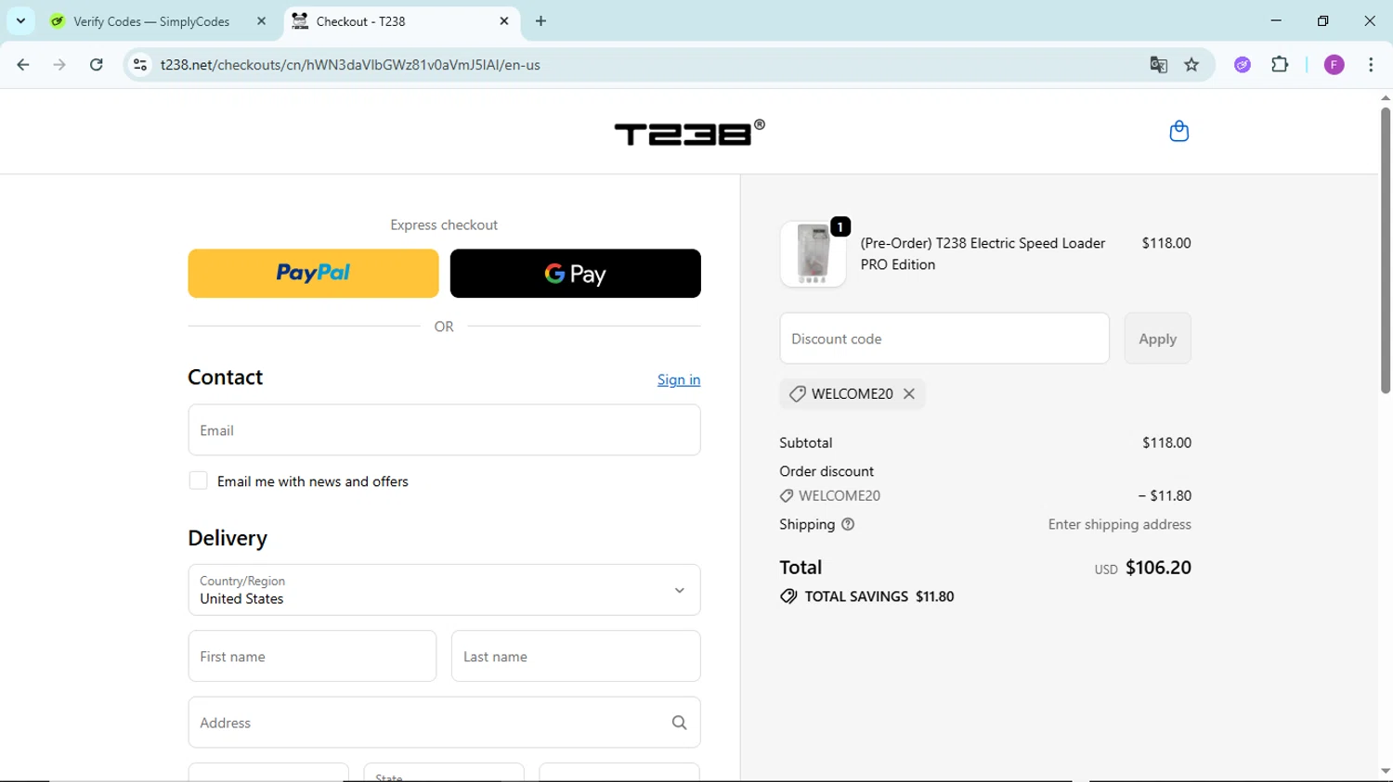
Task: Bookmark this page with the star icon
Action: (x=1191, y=65)
